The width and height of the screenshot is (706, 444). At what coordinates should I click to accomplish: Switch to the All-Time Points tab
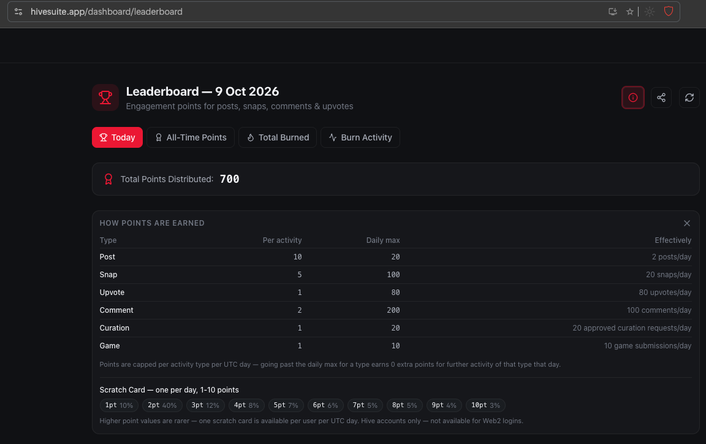click(x=191, y=137)
